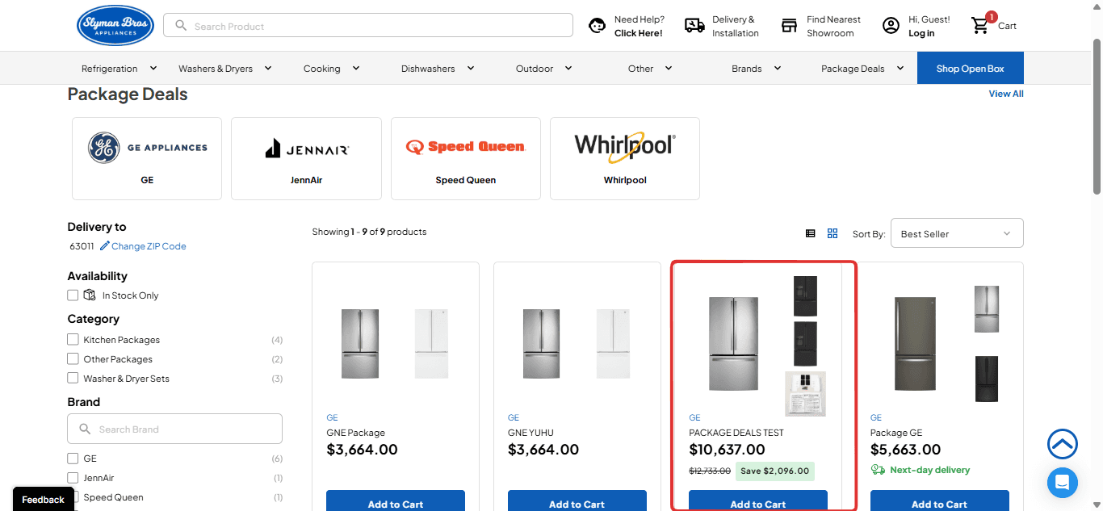Open the shopping cart icon

click(981, 24)
